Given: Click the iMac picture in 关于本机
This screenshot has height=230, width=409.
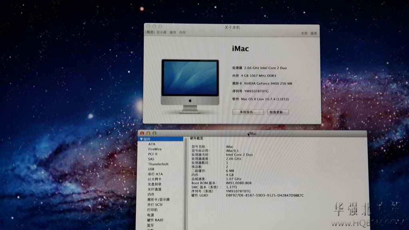Looking at the screenshot, I should point(190,86).
